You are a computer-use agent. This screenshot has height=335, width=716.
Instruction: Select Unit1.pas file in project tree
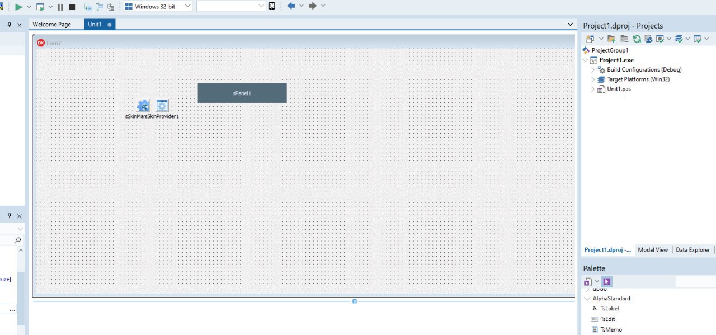pyautogui.click(x=619, y=89)
